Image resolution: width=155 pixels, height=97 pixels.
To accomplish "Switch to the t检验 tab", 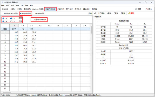I will pos(13,9).
